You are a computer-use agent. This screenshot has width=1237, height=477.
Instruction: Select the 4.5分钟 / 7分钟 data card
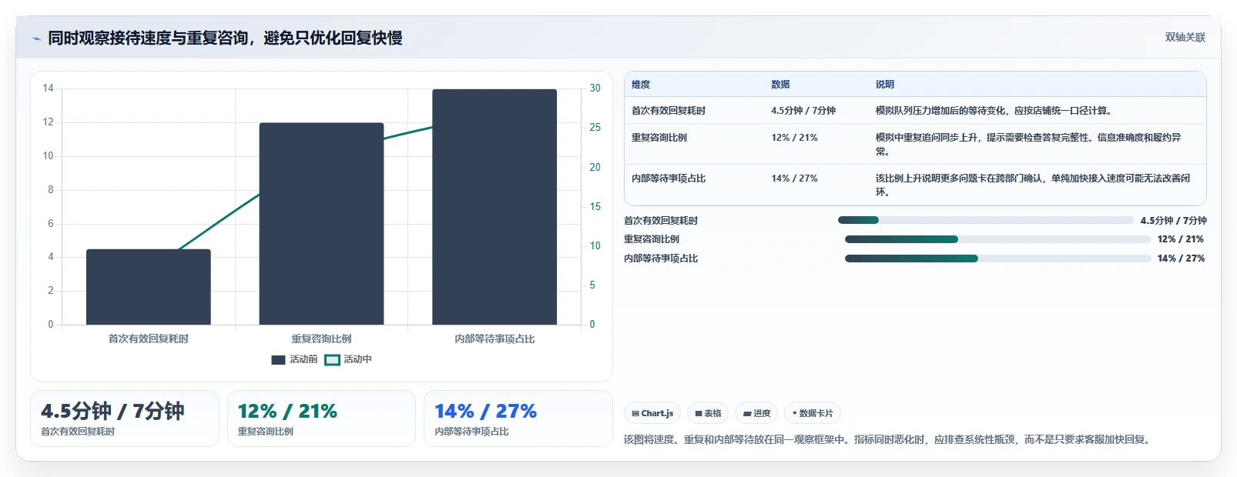125,419
